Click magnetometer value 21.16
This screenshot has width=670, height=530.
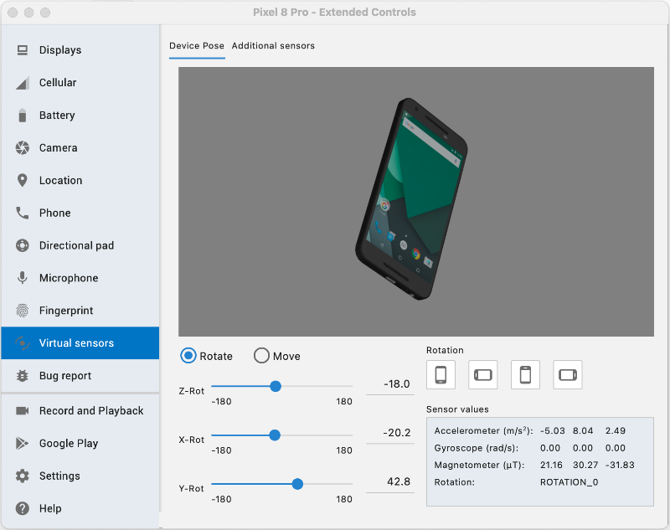point(551,465)
